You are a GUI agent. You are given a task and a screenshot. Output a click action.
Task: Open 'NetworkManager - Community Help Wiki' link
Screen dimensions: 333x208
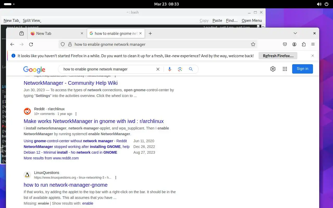(x=71, y=83)
